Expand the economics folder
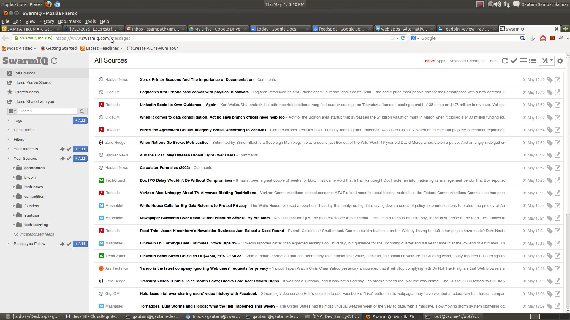 [x=14, y=168]
